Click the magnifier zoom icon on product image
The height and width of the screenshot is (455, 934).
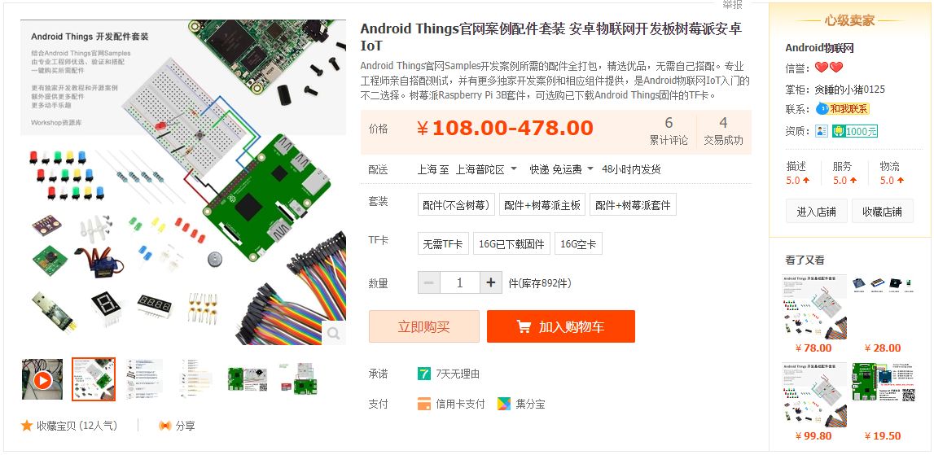coord(334,332)
